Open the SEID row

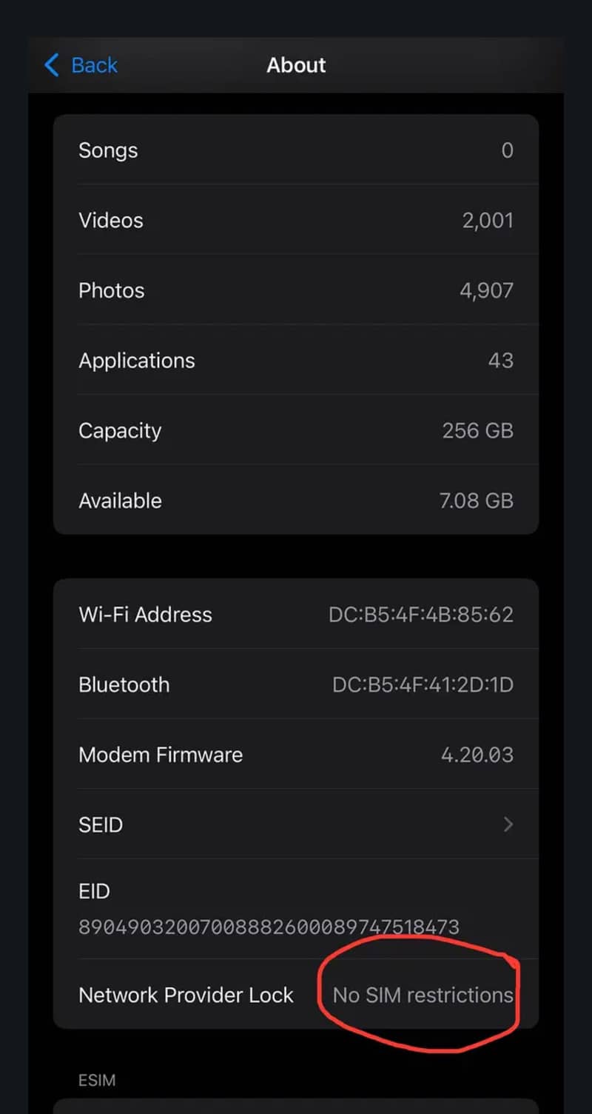point(101,824)
